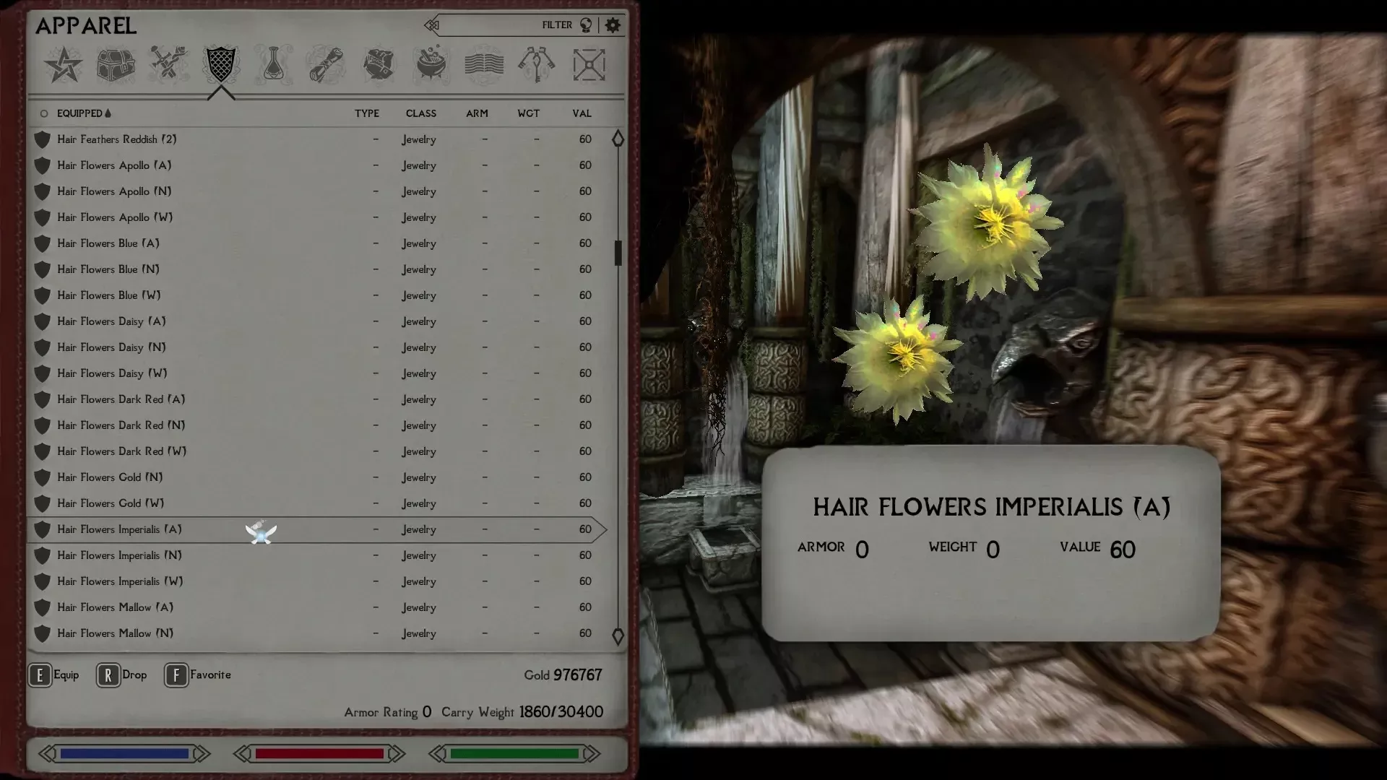This screenshot has height=780, width=1387.
Task: Click the Gold 976767 amount
Action: [563, 675]
